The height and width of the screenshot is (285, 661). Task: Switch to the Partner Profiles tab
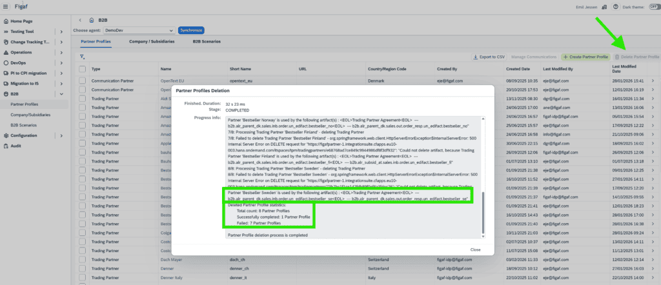[96, 42]
